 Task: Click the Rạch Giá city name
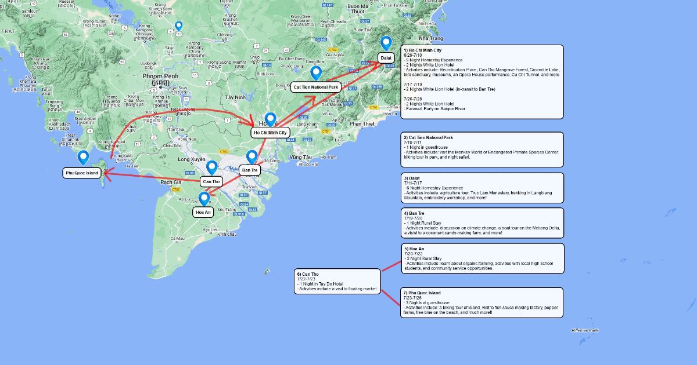[x=171, y=183]
